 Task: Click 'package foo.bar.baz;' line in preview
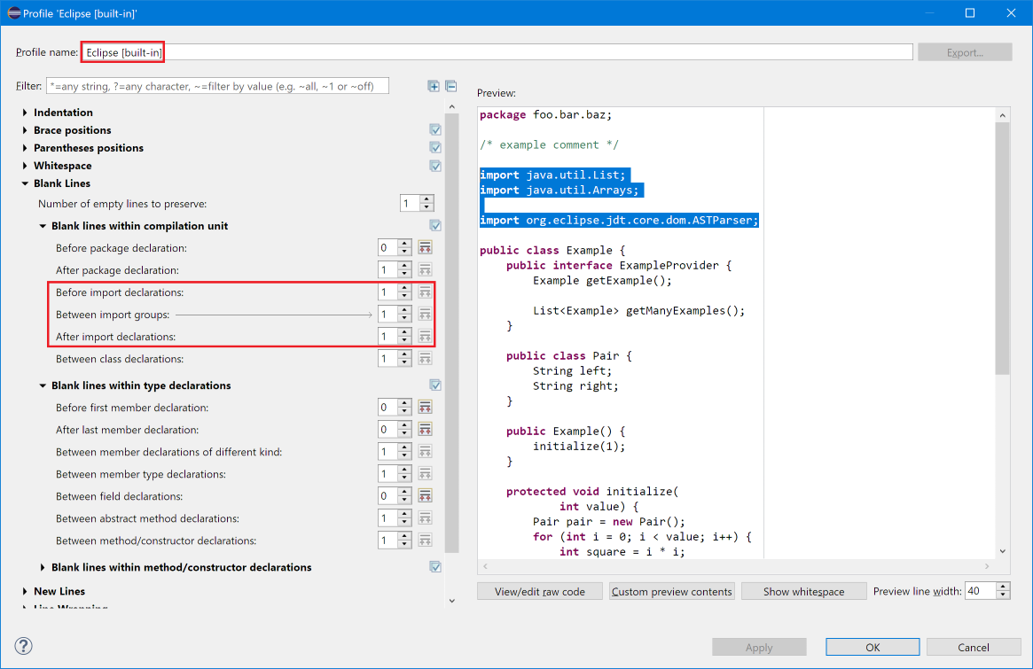(545, 114)
